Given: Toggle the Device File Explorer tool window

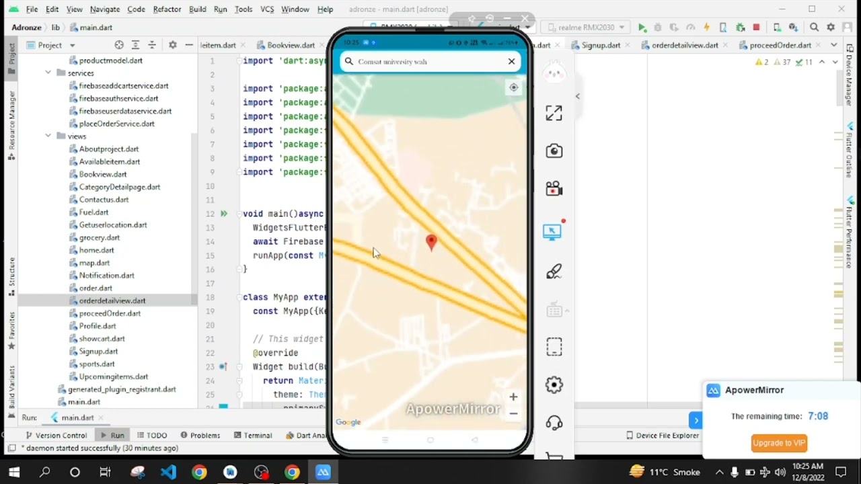Looking at the screenshot, I should click(x=663, y=436).
